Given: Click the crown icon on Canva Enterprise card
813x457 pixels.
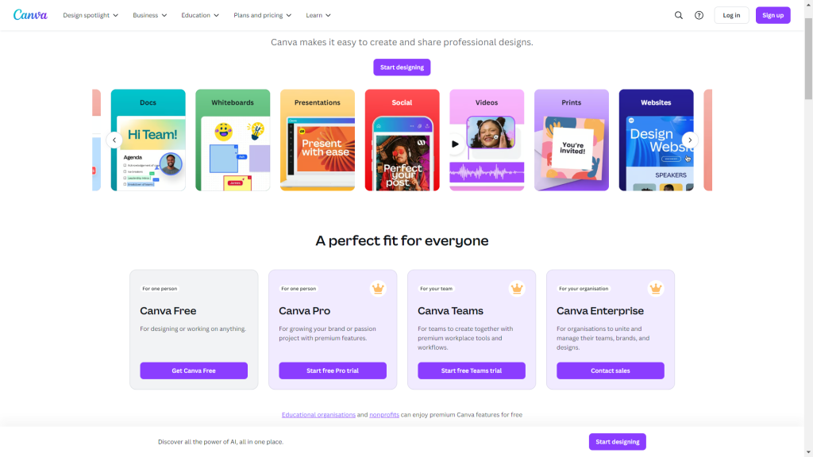Looking at the screenshot, I should 656,289.
